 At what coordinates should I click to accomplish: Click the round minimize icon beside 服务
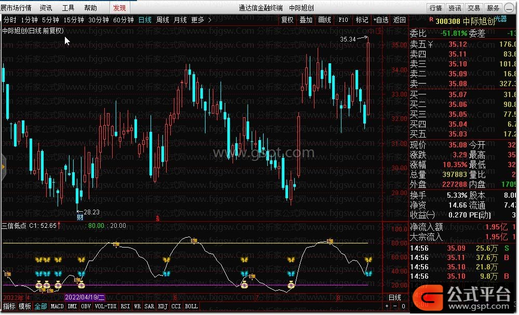(x=509, y=8)
